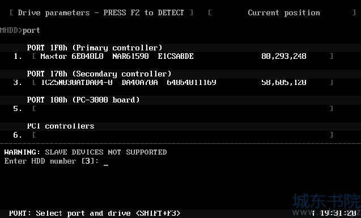Click the MHDD>port command line
This screenshot has height=218, width=361.
tap(20, 31)
